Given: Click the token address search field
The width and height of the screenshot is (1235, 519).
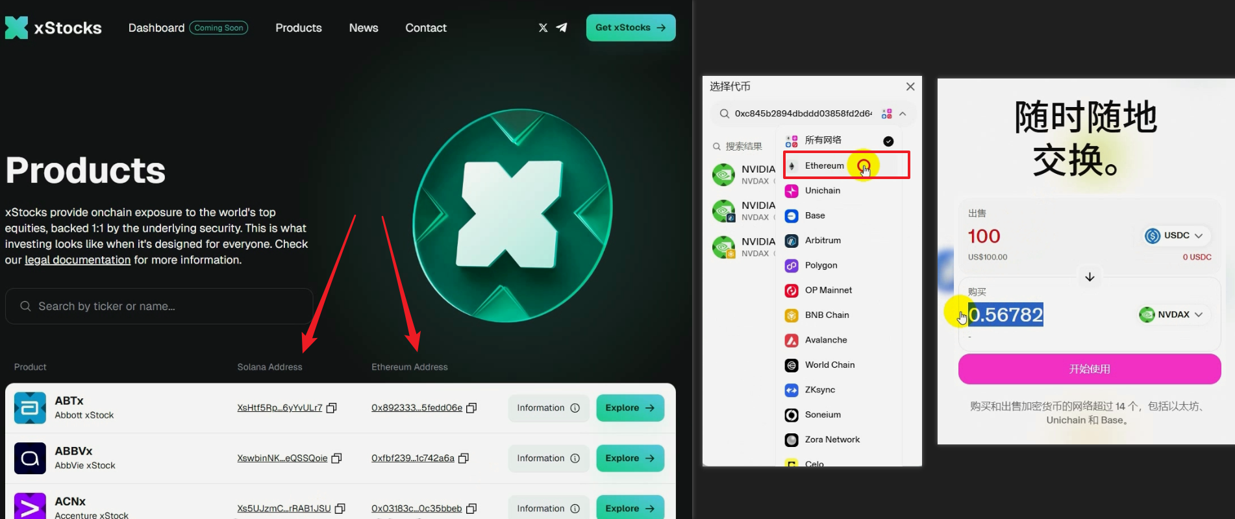Looking at the screenshot, I should point(803,114).
